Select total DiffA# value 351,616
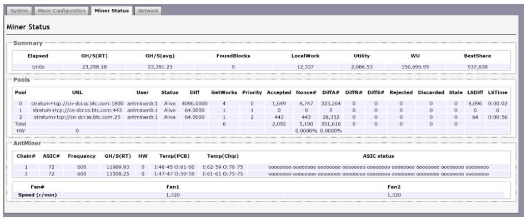This screenshot has width=527, height=220. tap(330, 124)
